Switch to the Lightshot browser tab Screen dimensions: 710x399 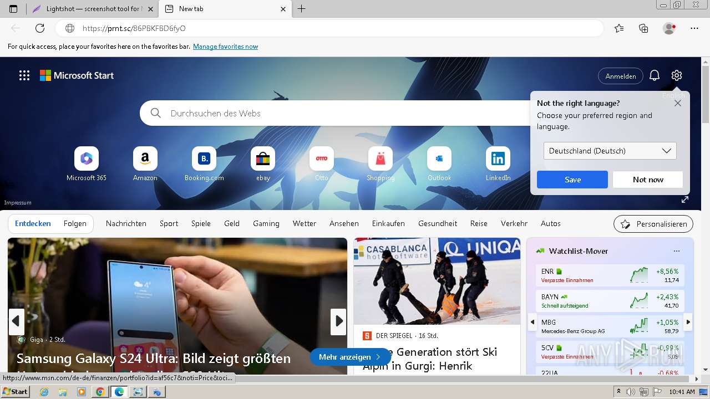point(93,9)
